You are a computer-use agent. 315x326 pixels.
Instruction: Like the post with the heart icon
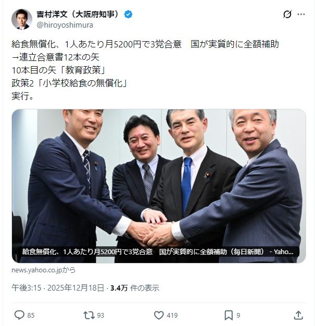coord(159,315)
